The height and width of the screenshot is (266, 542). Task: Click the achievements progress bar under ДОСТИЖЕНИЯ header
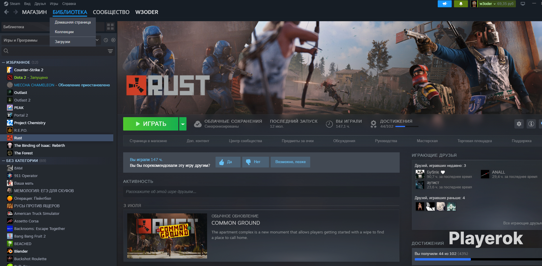(x=407, y=126)
